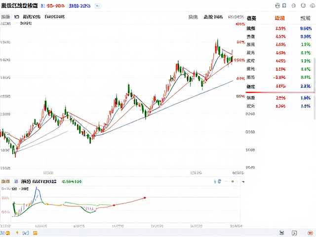
Task: Click the first round icon in the top-right toolbar
Action: point(277,5)
